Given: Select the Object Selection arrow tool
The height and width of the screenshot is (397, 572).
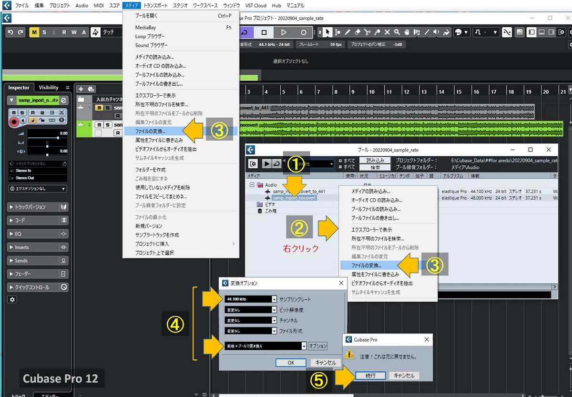Looking at the screenshot, I should [x=327, y=32].
